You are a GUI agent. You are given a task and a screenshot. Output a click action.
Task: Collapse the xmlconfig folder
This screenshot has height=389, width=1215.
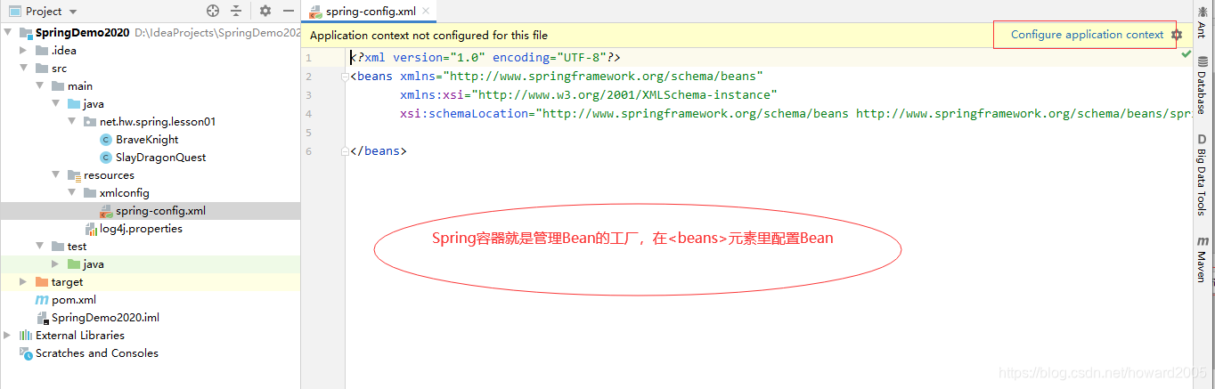[x=73, y=193]
